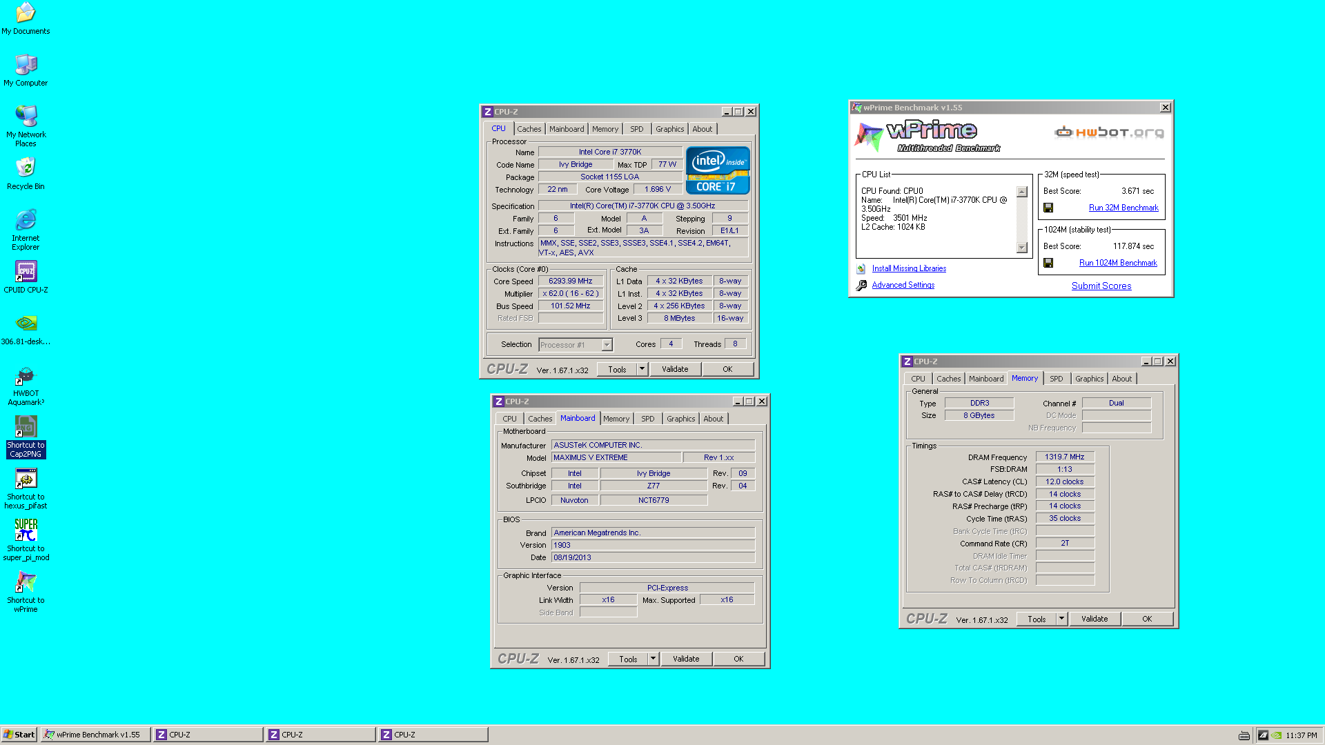Open Memory tab in Mainboard CPU-Z window
Screen dimensions: 1325x745
point(616,419)
